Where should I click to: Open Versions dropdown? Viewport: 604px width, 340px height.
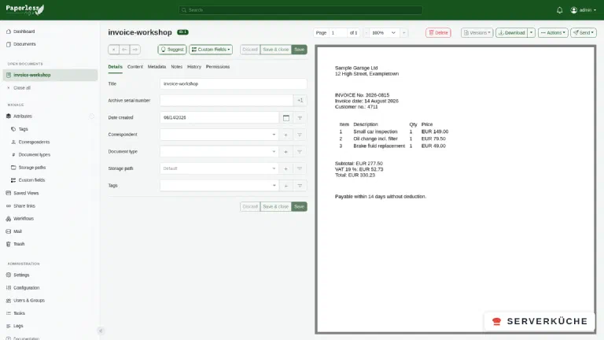pos(477,33)
